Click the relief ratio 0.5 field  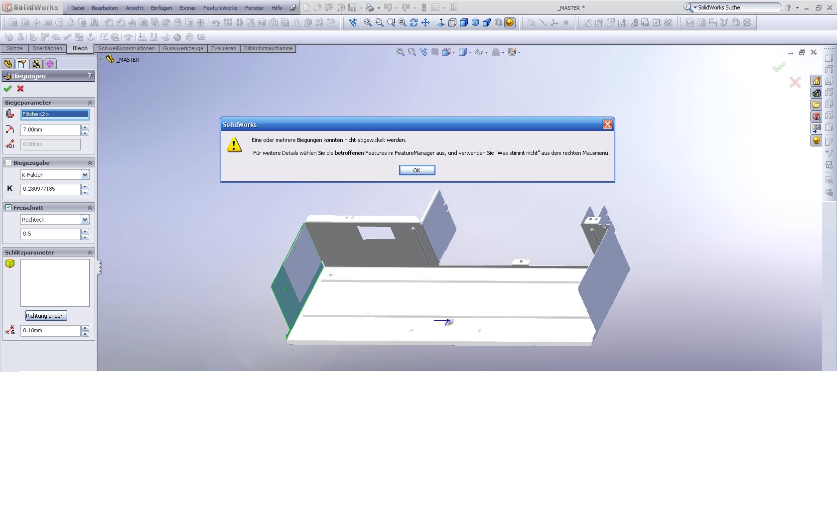pyautogui.click(x=50, y=234)
